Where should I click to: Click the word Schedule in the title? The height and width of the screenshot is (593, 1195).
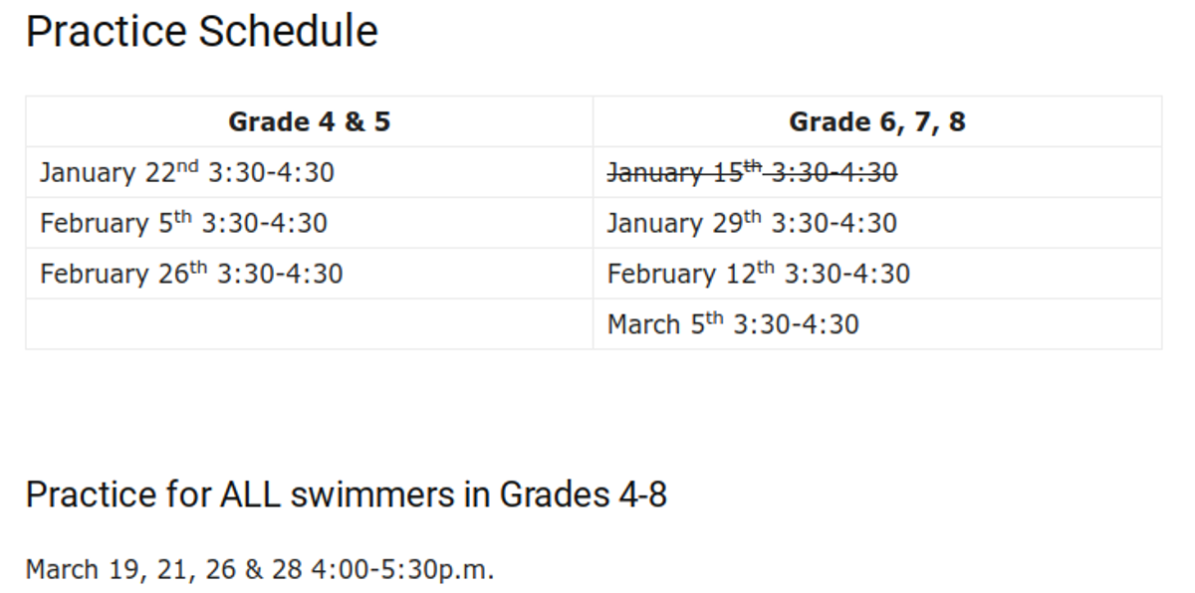pyautogui.click(x=288, y=32)
